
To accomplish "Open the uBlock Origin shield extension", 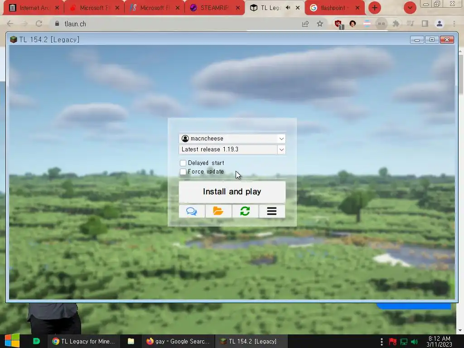I will [338, 24].
